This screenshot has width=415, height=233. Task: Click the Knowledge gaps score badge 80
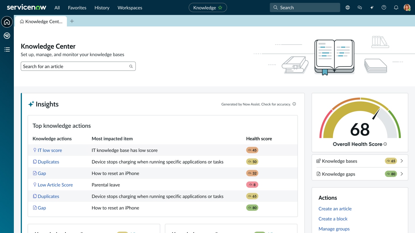(391, 174)
